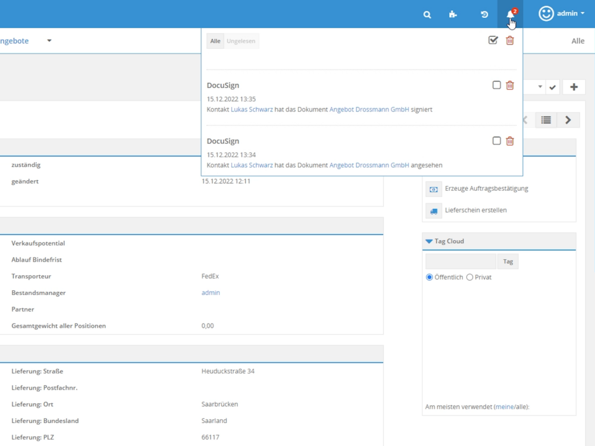
Task: Go to next record arrow
Action: [568, 120]
